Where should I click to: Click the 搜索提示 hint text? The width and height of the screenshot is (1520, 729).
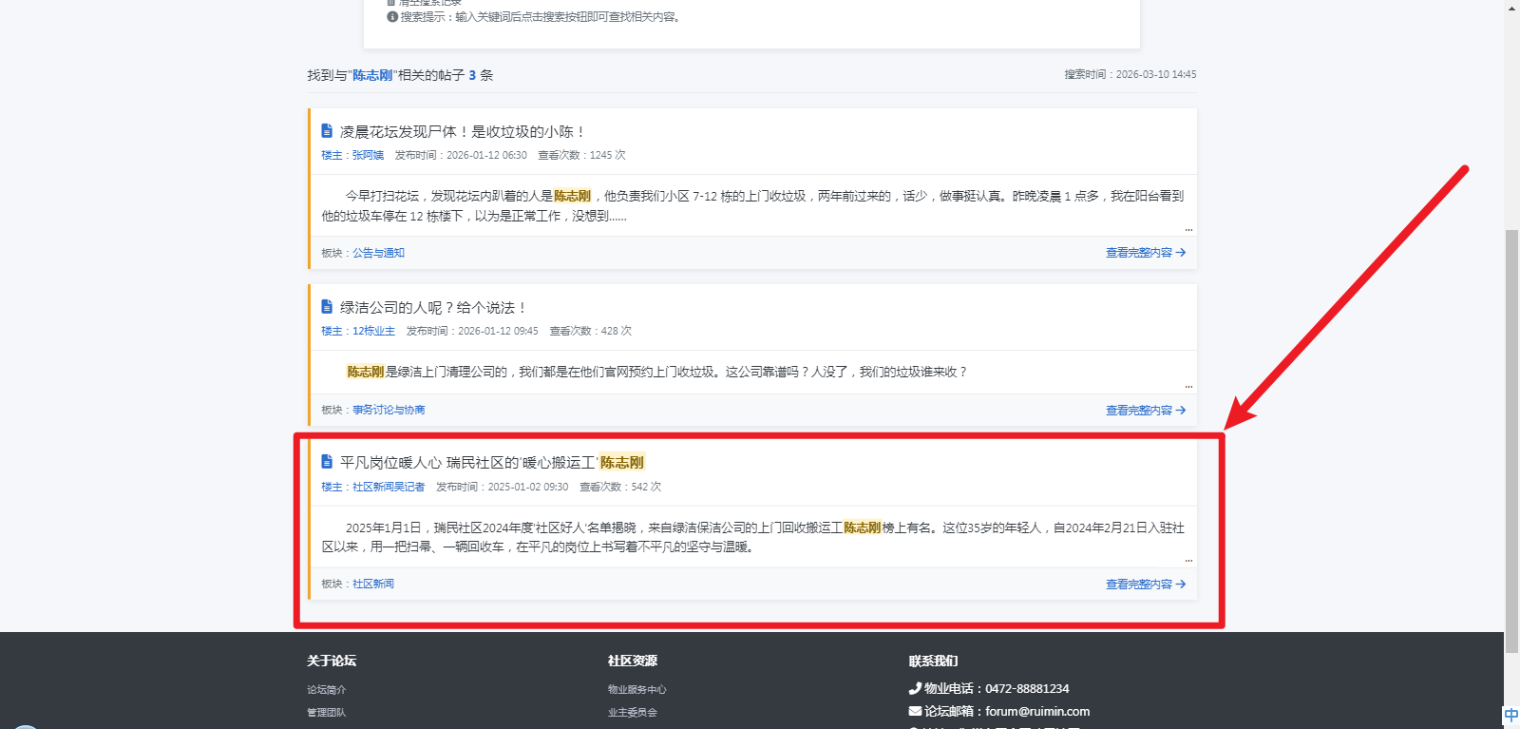pos(541,17)
